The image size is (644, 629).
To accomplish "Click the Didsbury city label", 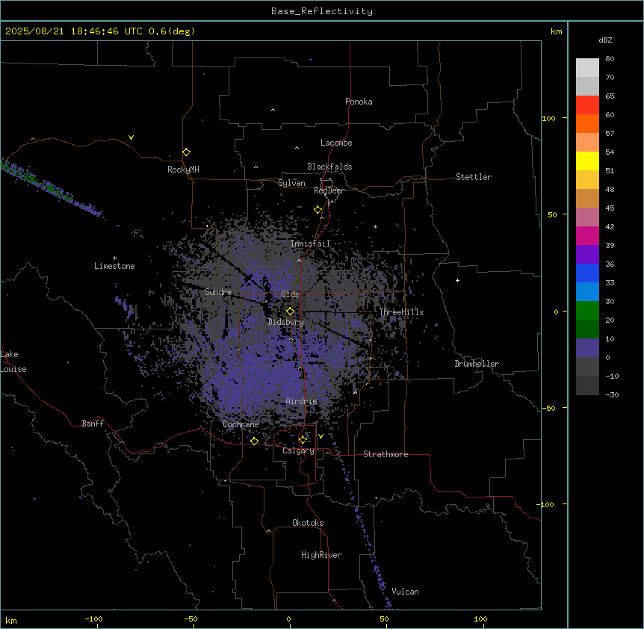I will coord(286,322).
